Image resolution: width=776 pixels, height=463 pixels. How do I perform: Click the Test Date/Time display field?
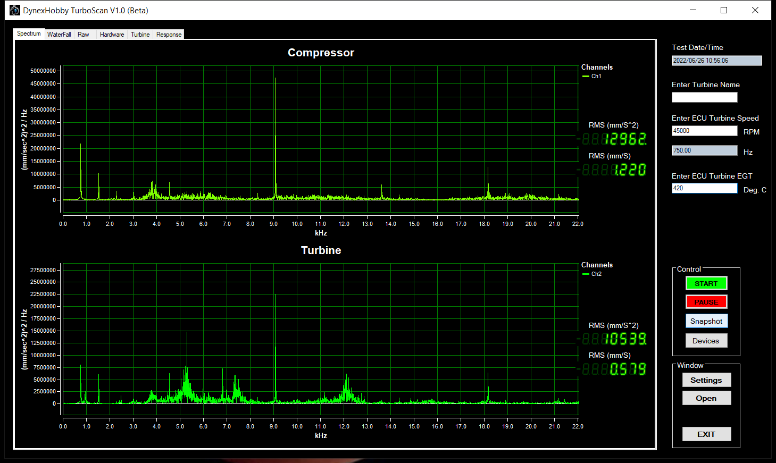coord(717,60)
